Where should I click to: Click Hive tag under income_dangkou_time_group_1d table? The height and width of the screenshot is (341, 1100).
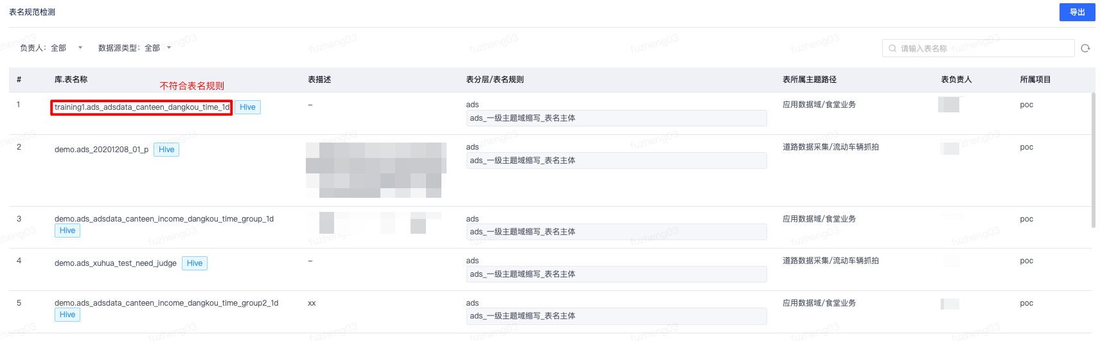coord(67,231)
